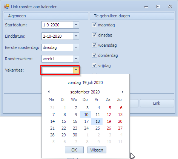
Task: Uncheck the maandag checkbox
Action: 94,24
